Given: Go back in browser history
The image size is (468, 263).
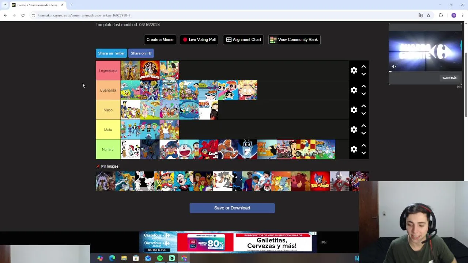Looking at the screenshot, I should point(5,15).
